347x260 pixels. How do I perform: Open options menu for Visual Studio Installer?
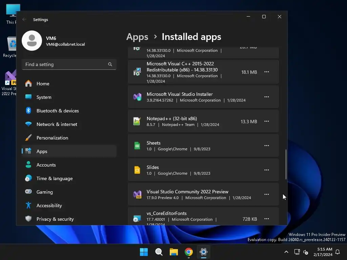[x=267, y=97]
